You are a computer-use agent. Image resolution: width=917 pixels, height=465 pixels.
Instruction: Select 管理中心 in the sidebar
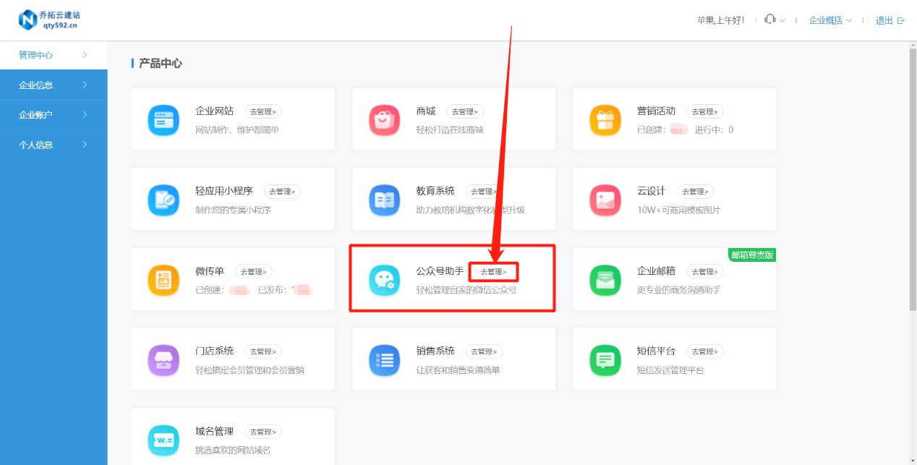[35, 54]
